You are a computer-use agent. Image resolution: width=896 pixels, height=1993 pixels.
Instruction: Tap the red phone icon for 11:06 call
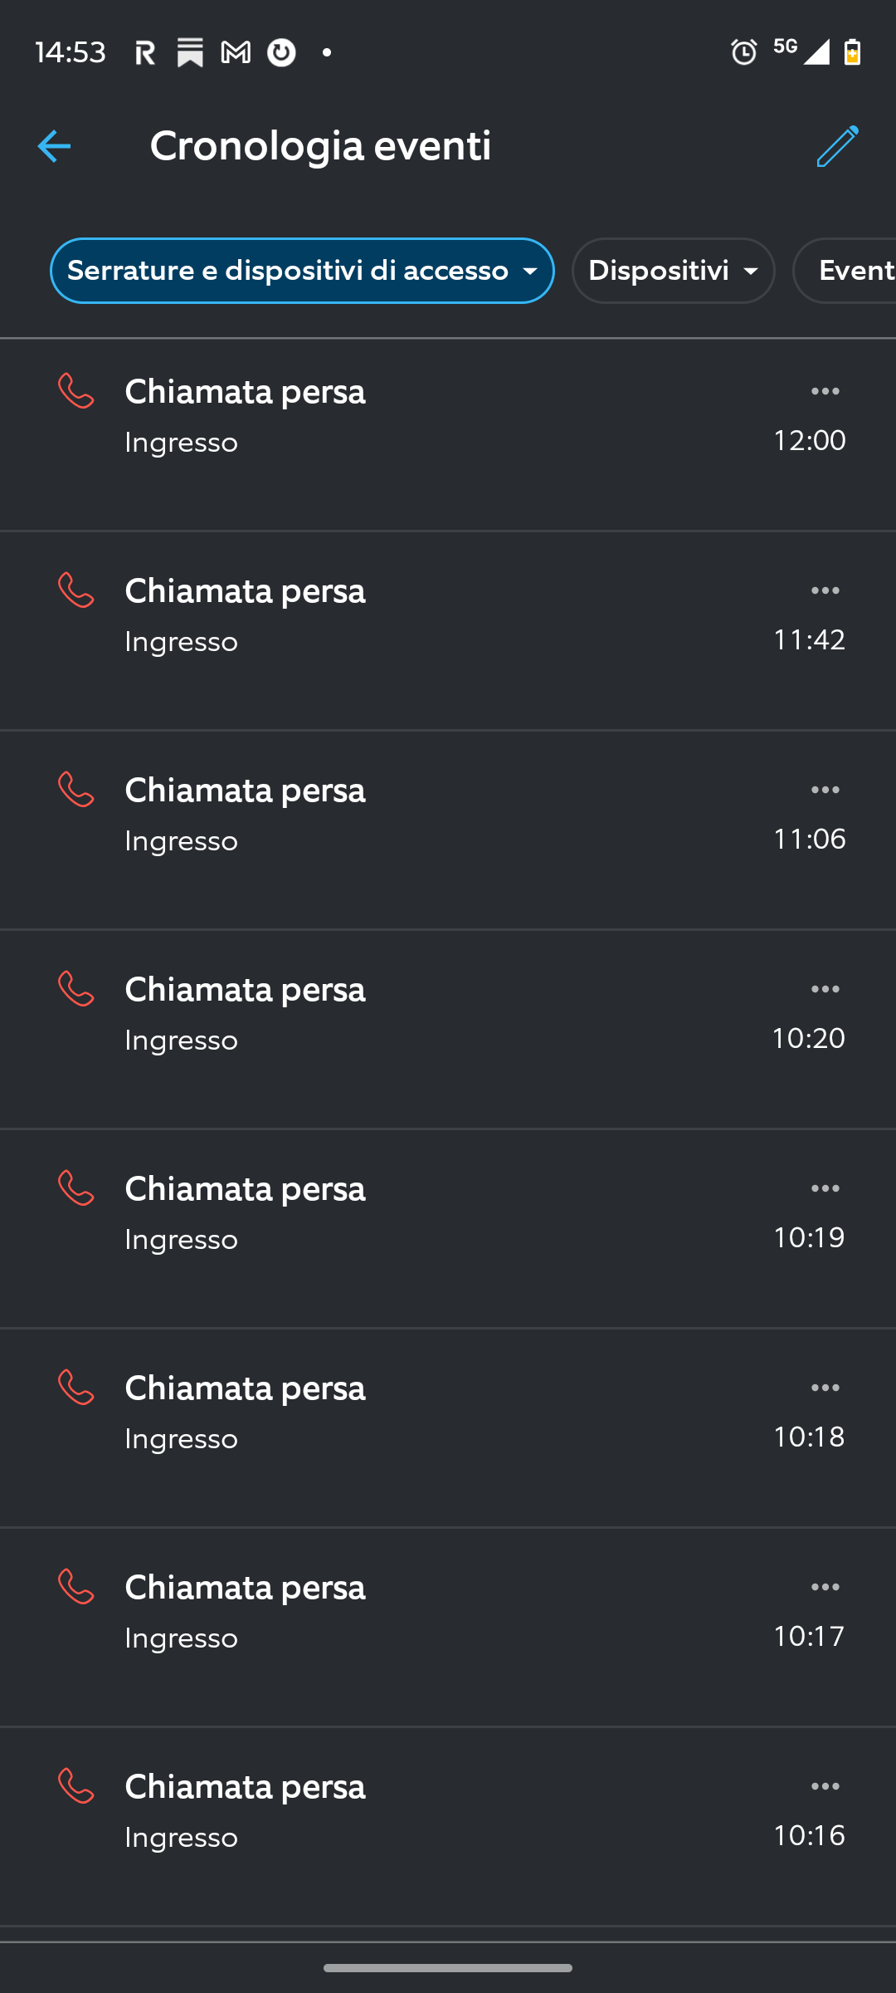tap(76, 790)
